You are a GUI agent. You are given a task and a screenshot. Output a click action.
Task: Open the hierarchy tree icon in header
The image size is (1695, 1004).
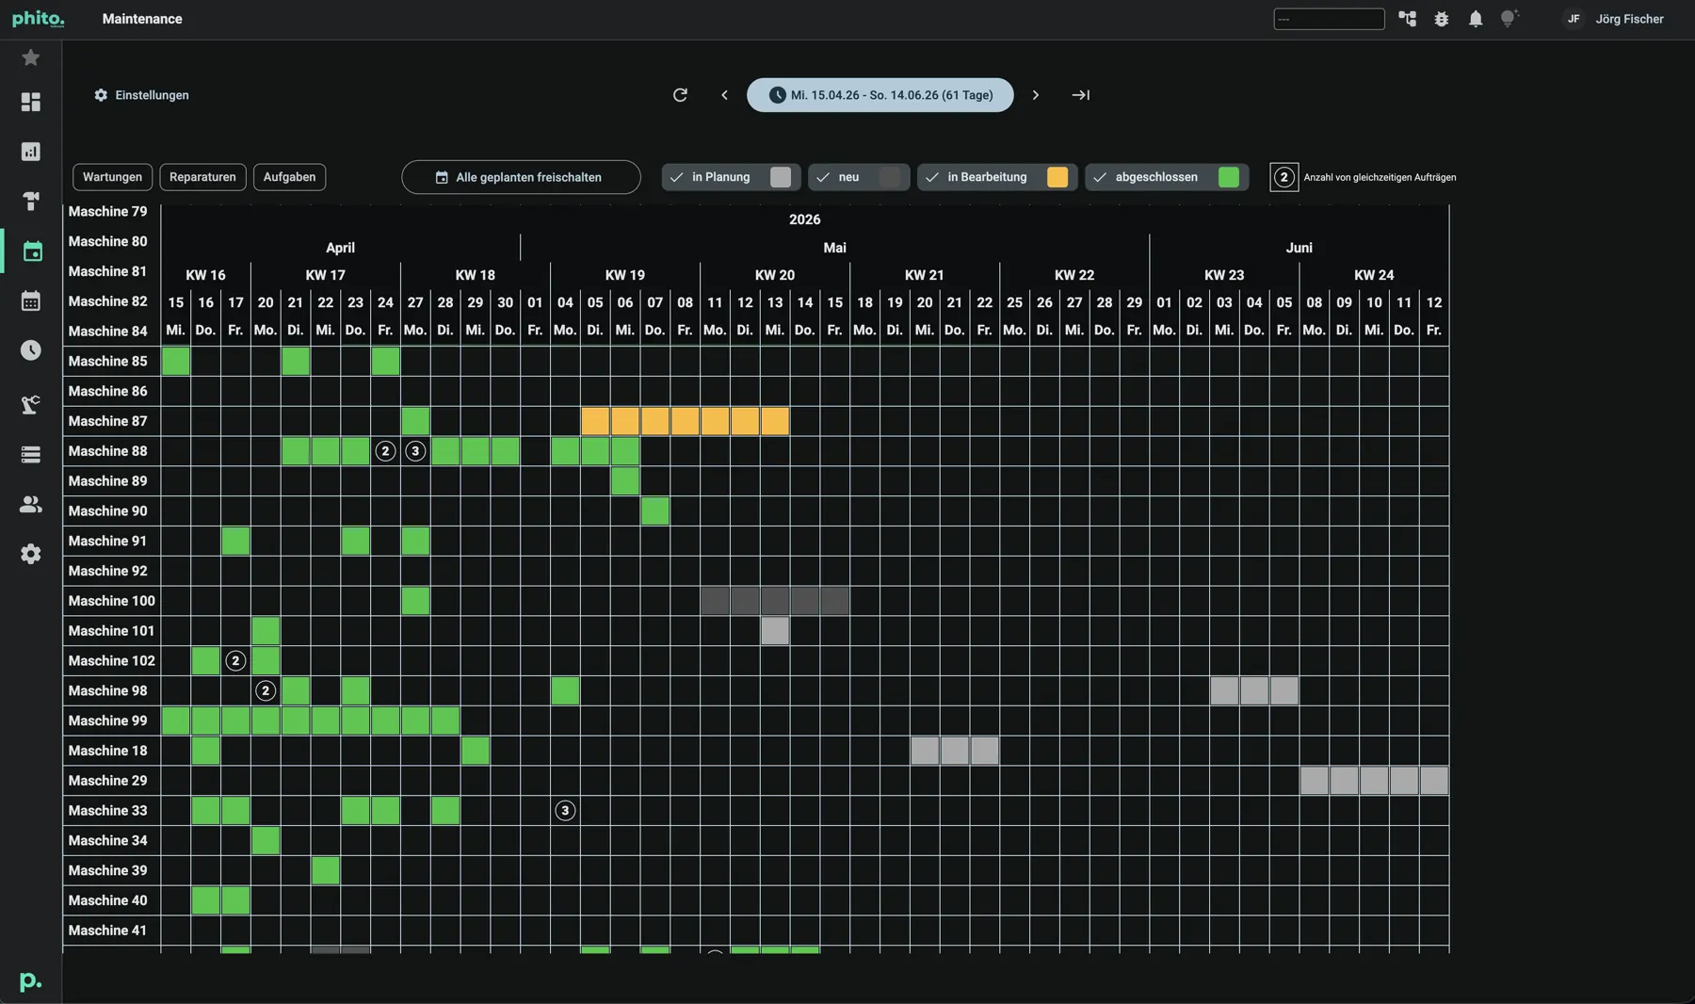click(x=1408, y=19)
